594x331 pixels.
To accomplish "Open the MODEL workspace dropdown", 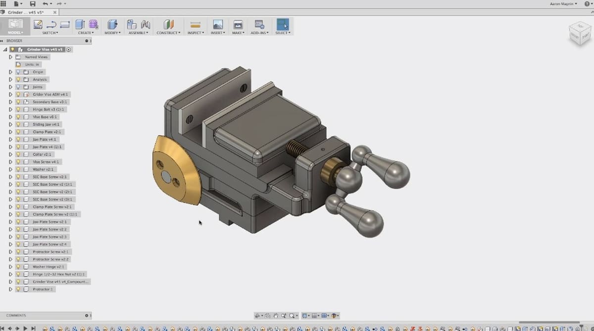I will click(x=15, y=33).
